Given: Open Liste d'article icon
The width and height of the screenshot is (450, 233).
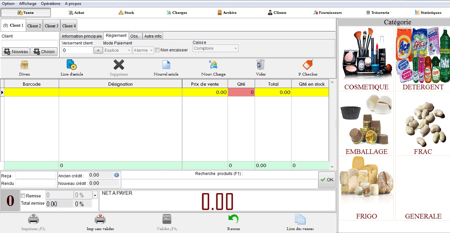Looking at the screenshot, I should (72, 65).
